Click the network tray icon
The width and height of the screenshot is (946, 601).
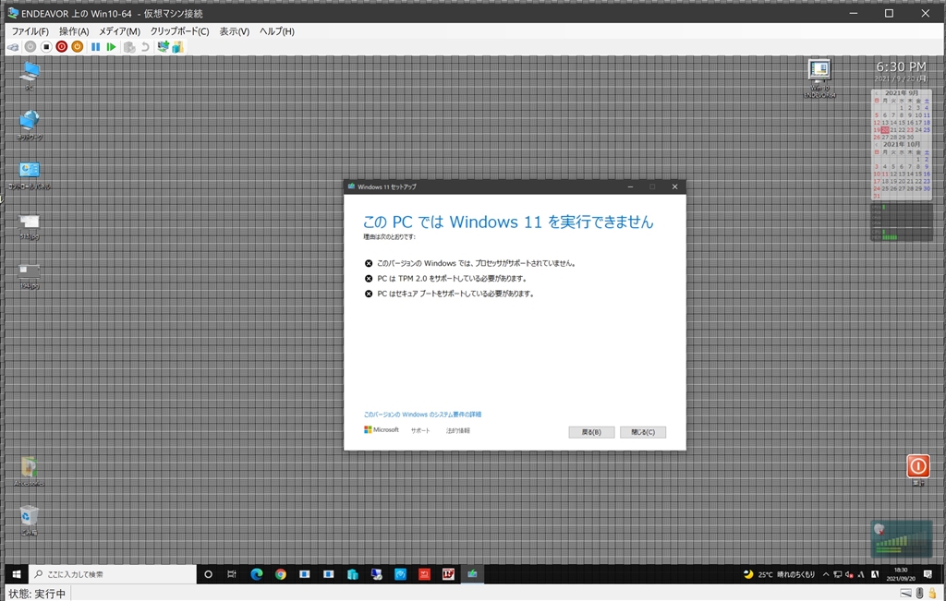837,574
